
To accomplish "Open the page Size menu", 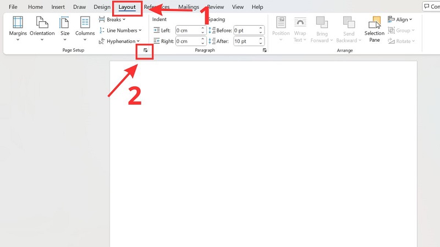I will pos(64,29).
